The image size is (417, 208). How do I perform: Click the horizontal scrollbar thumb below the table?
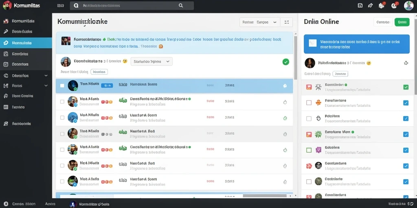click(x=265, y=196)
